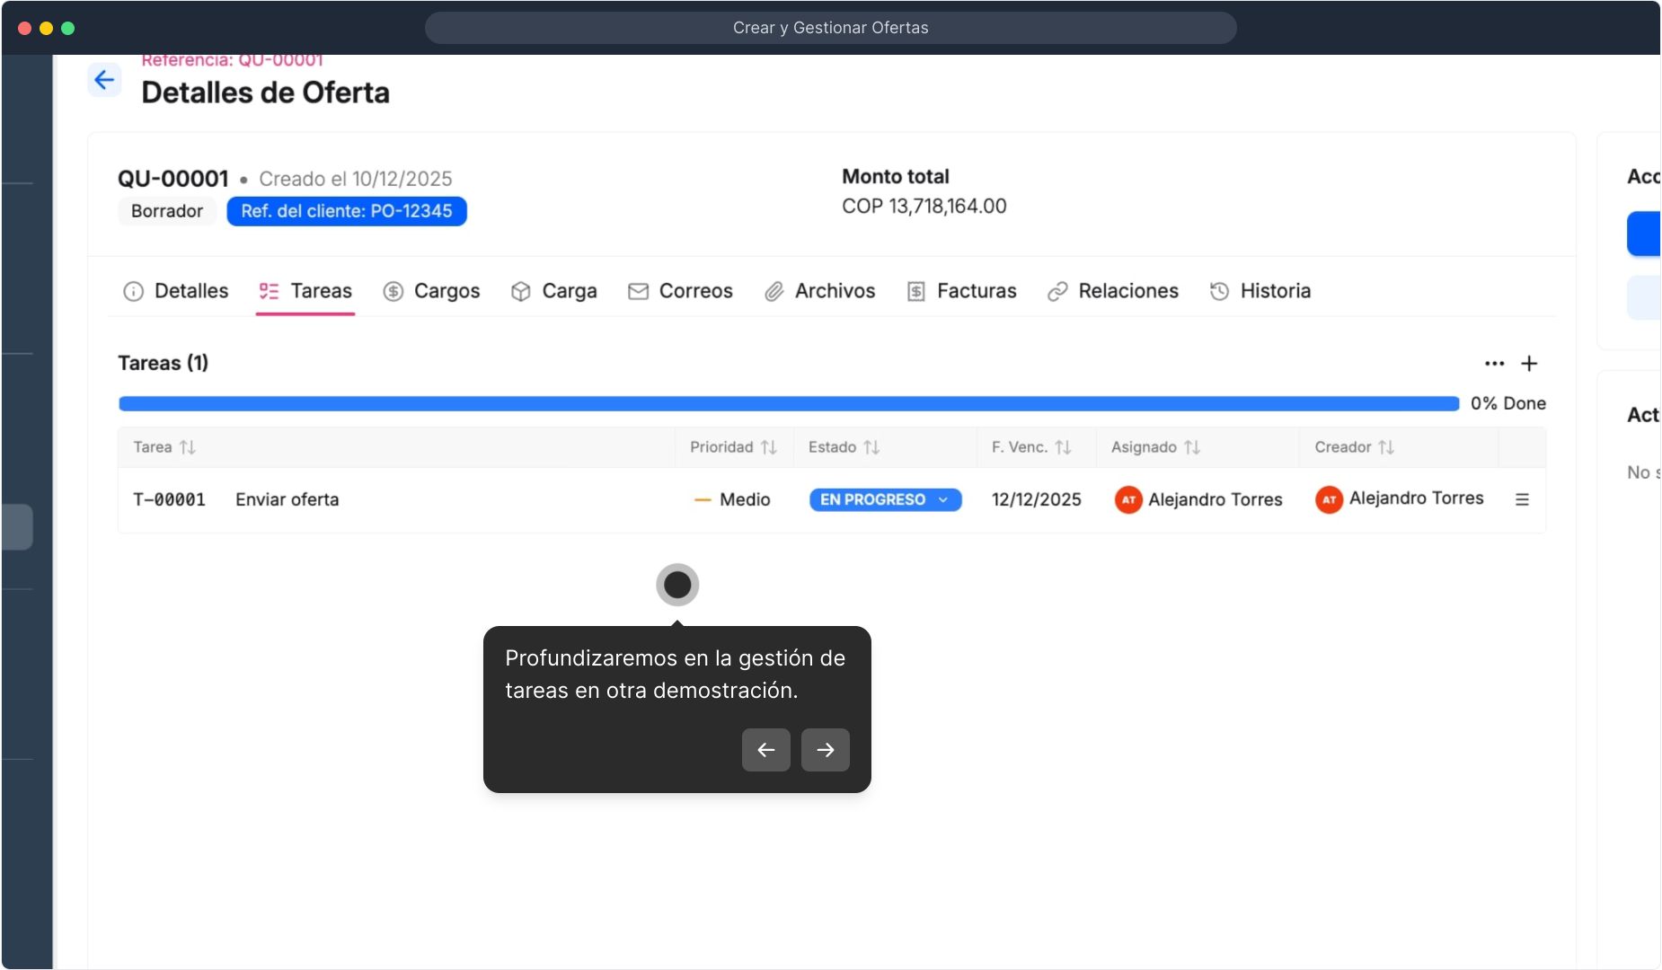The width and height of the screenshot is (1662, 970).
Task: Click the back arrow beside Detalles de Oferta
Action: point(104,80)
